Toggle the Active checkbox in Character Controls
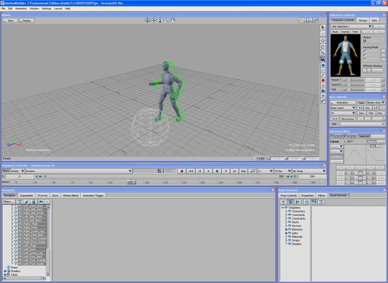The height and width of the screenshot is (283, 388). 364,42
